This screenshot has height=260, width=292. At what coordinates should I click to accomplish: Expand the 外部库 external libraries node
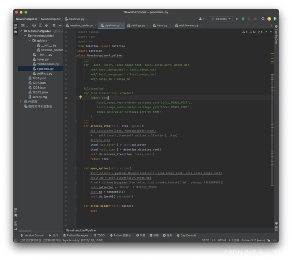click(x=21, y=101)
